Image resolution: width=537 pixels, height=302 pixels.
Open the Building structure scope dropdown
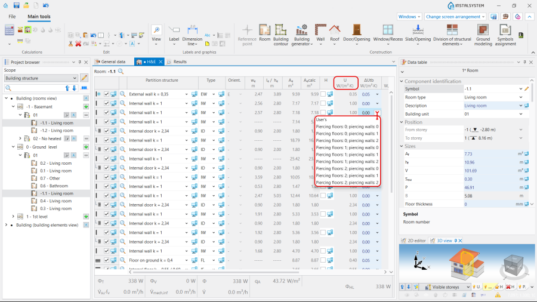click(41, 78)
